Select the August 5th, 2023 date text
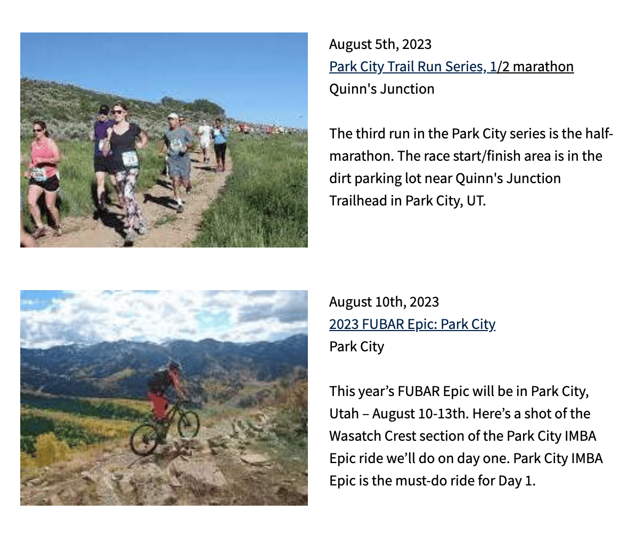This screenshot has height=544, width=636. (380, 44)
